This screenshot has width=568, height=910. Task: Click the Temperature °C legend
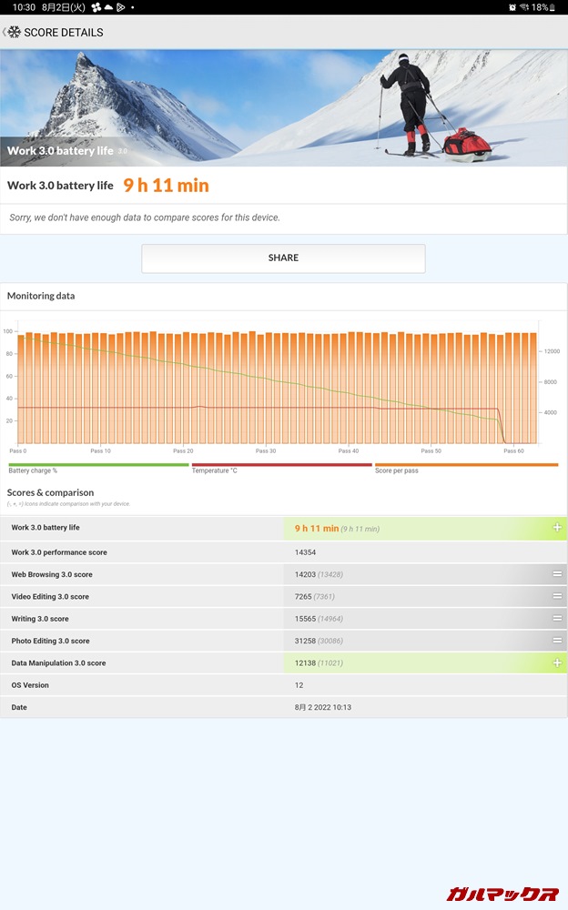[215, 470]
